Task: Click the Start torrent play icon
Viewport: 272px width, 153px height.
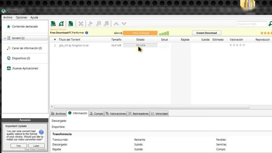Action: 91,24
